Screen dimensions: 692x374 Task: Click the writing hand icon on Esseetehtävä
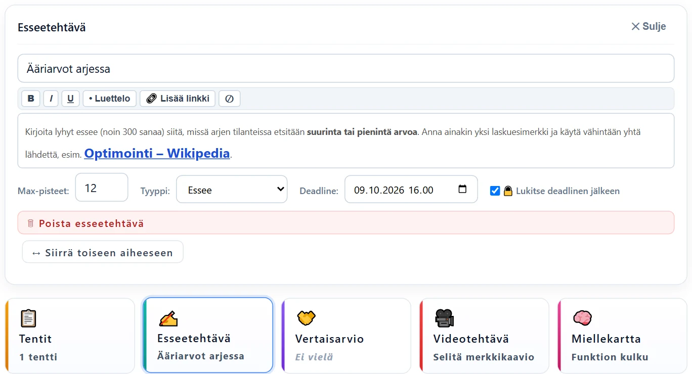click(x=168, y=318)
